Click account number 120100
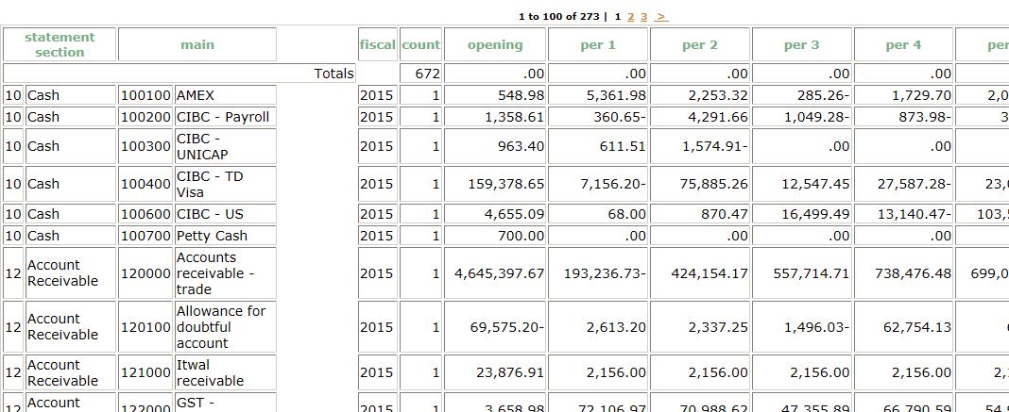 click(146, 327)
